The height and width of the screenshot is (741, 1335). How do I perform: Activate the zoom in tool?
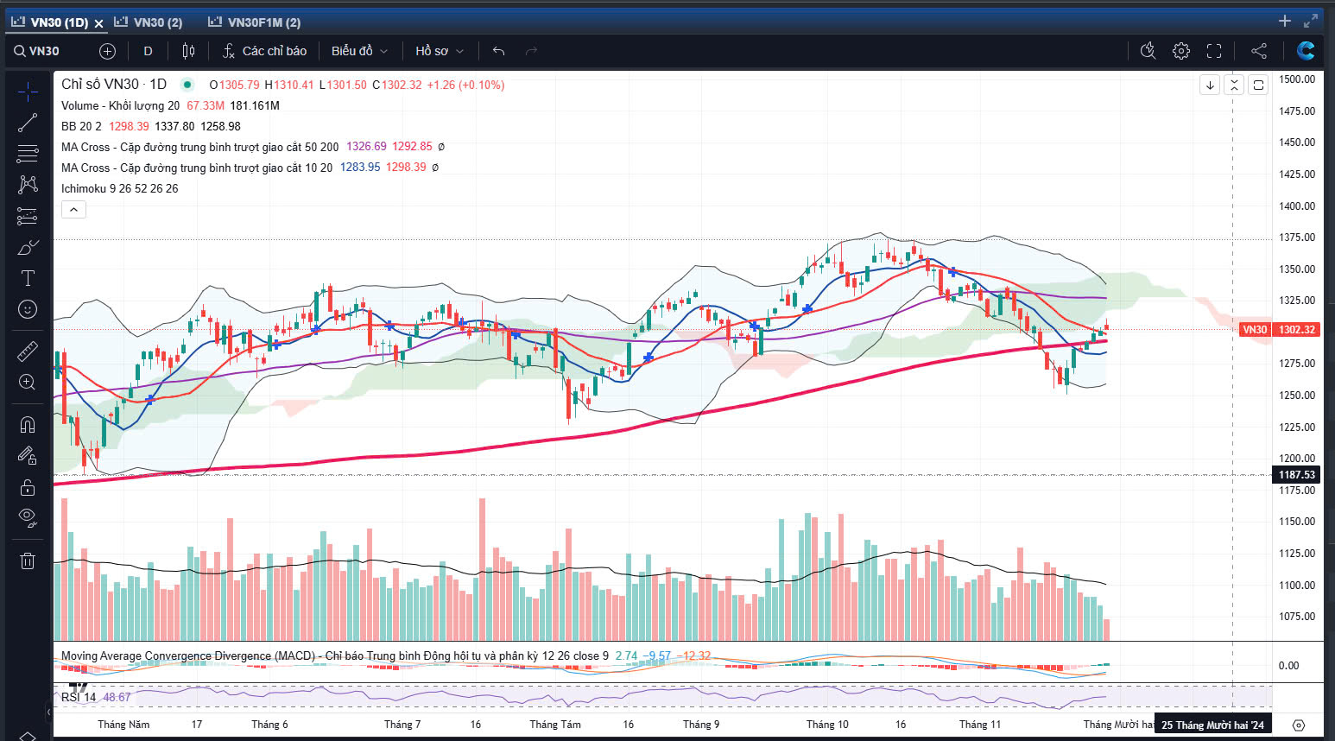[28, 382]
